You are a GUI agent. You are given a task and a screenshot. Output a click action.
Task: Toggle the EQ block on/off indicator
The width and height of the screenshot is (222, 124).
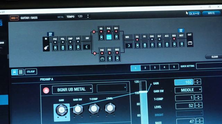point(137,40)
